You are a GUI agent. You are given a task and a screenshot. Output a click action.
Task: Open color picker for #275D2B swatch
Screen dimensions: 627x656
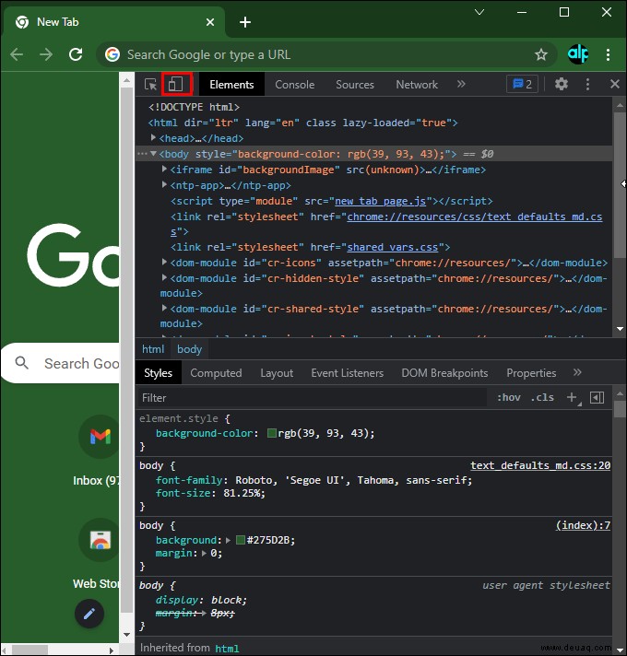tap(241, 540)
